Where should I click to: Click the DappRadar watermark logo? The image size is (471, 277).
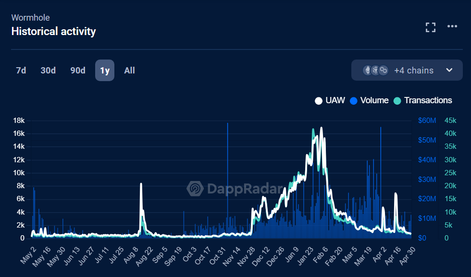196,189
